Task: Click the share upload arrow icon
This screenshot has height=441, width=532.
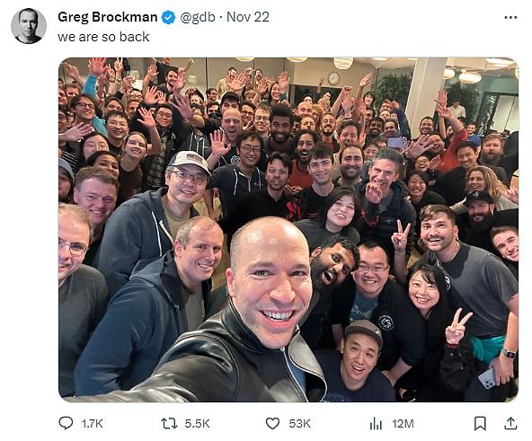Action: 510,423
